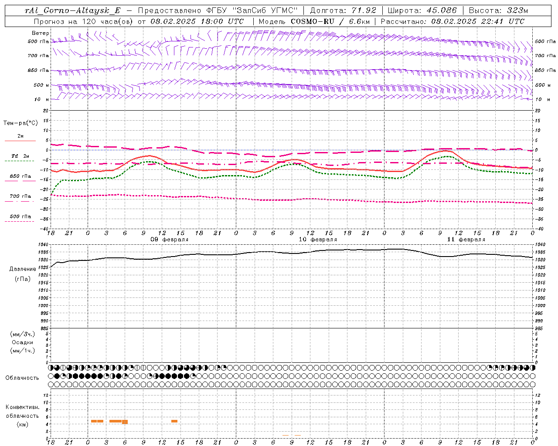Click the Конвективн. panel label
Viewport: 558px width, 446px height.
pyautogui.click(x=23, y=407)
